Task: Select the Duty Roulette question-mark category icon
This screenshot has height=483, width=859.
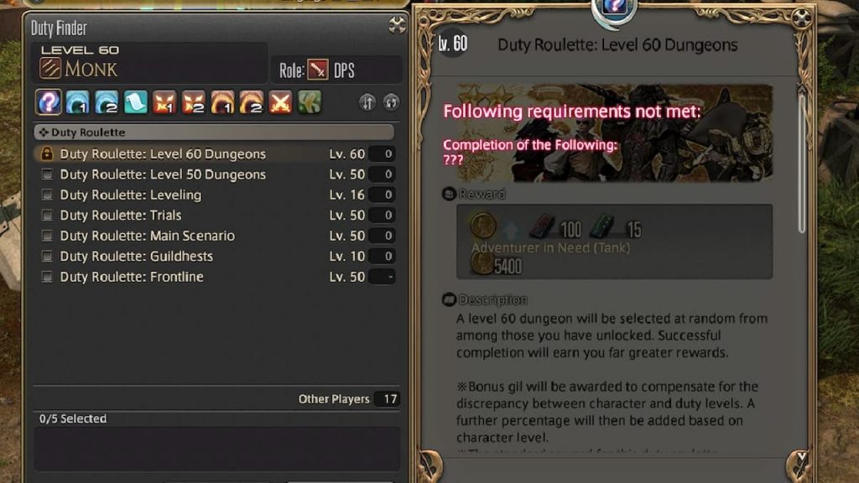Action: (48, 102)
